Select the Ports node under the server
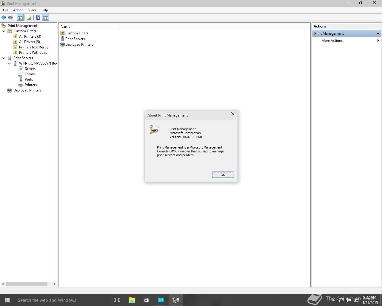Screen dimensions: 382x306 (x=29, y=79)
